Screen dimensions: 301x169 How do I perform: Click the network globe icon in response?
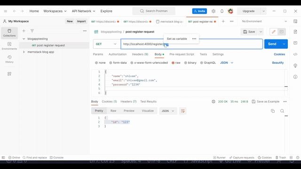click(214, 101)
